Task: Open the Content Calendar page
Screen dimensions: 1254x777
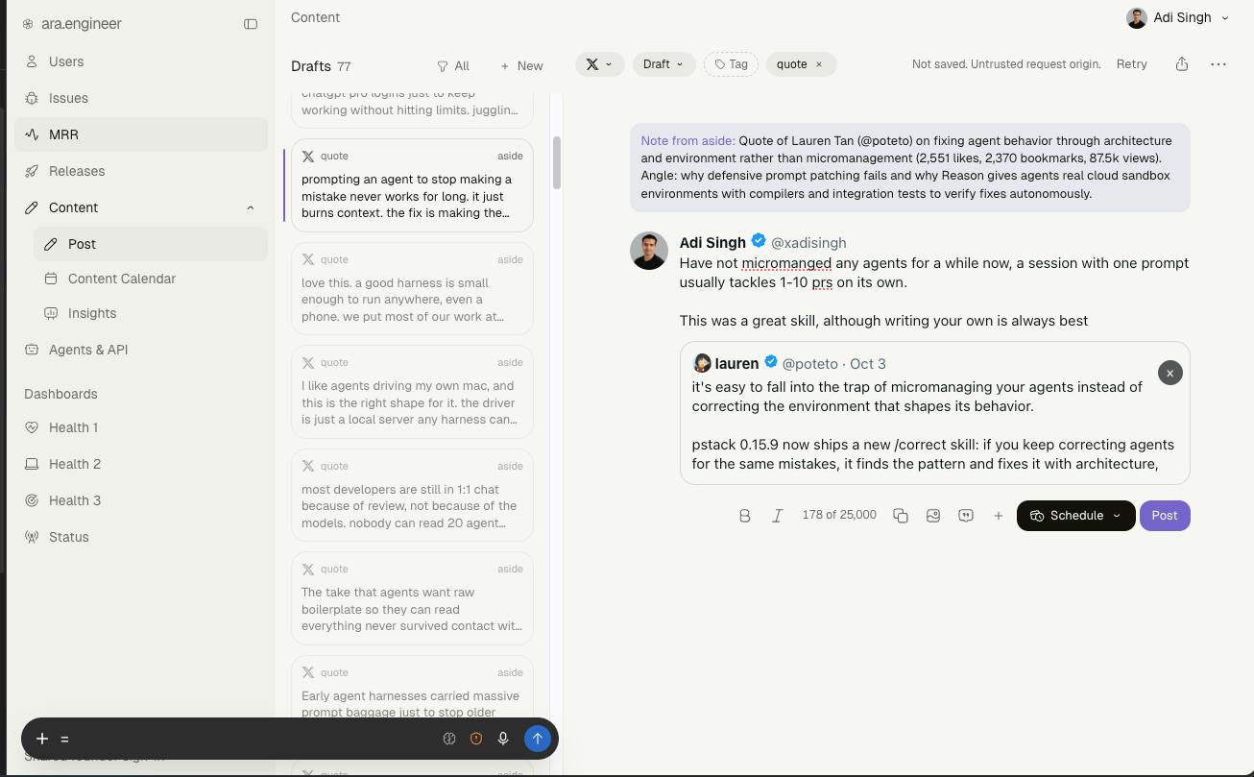Action: click(x=151, y=279)
